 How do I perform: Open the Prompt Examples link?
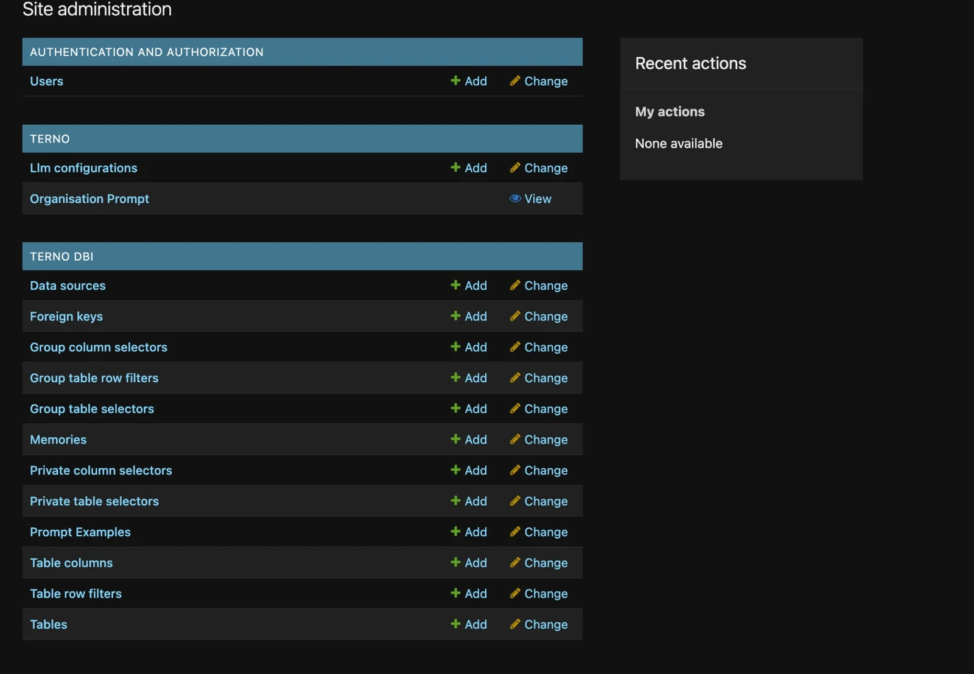80,532
